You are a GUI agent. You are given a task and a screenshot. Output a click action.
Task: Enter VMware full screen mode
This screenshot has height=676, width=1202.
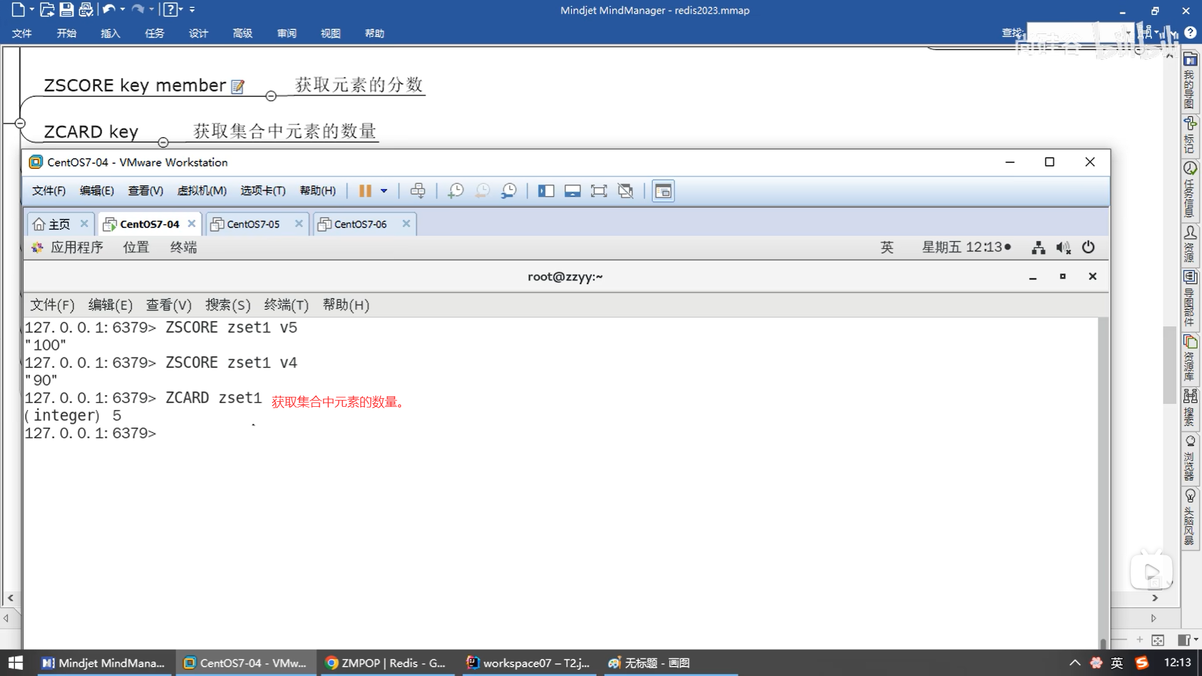tap(598, 191)
